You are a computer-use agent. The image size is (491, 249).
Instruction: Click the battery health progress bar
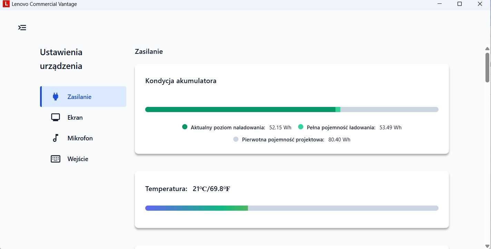292,109
